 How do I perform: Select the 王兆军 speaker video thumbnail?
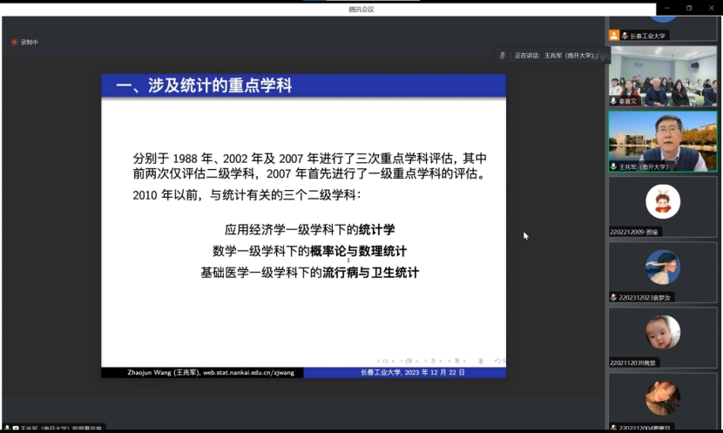(663, 139)
